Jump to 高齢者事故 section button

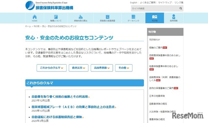(x=102, y=68)
